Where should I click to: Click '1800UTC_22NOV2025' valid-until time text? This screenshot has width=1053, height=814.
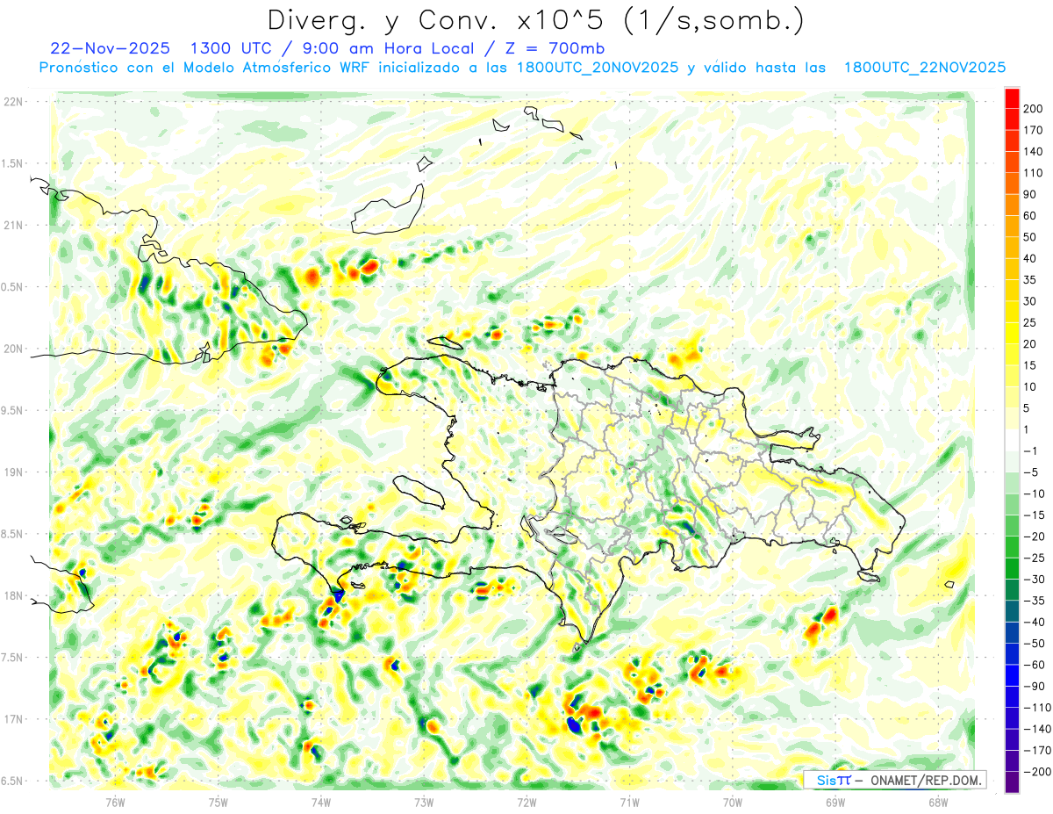(x=924, y=68)
